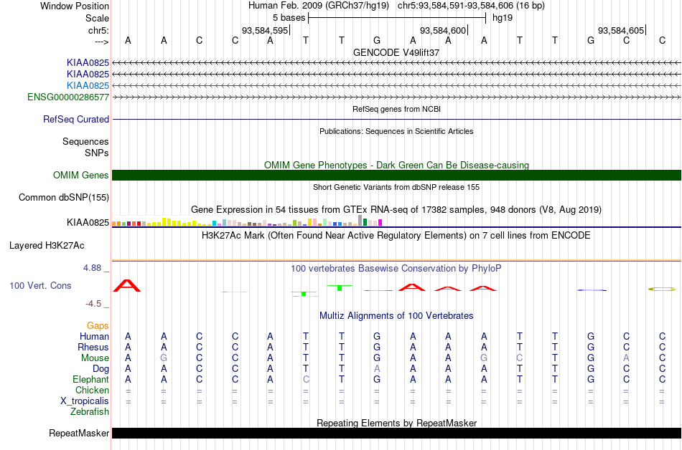Select the Gaps row label
Screen dimensions: 682x450
(x=98, y=326)
